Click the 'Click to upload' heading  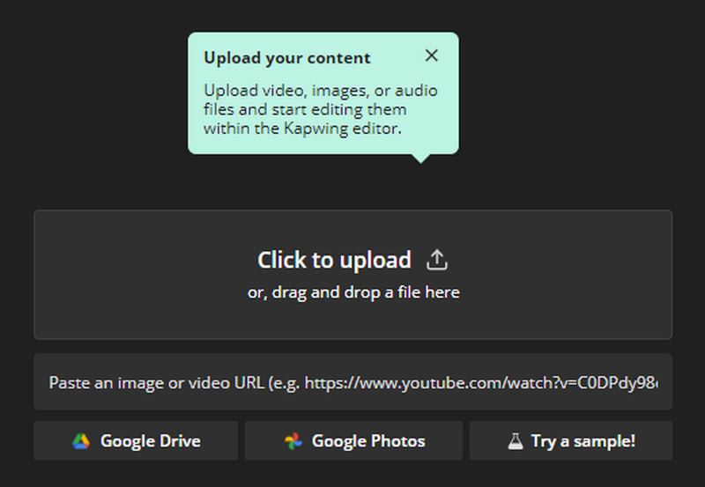coord(334,260)
